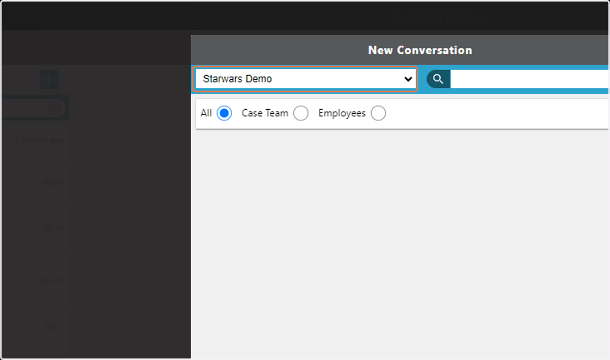This screenshot has height=360, width=610.
Task: Click the magnifying glass search icon
Action: pos(438,79)
